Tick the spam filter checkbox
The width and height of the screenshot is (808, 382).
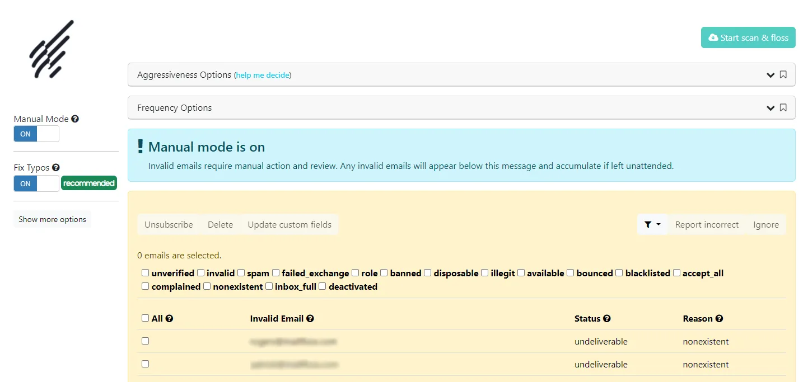tap(241, 273)
